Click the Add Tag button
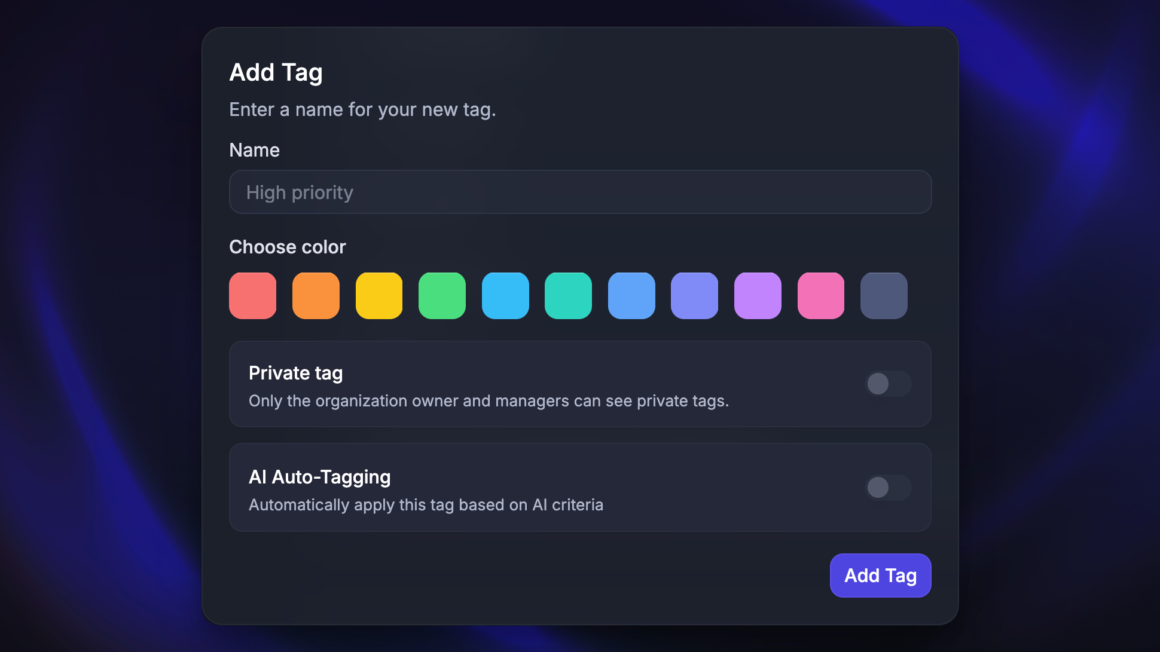The image size is (1160, 652). 880,575
